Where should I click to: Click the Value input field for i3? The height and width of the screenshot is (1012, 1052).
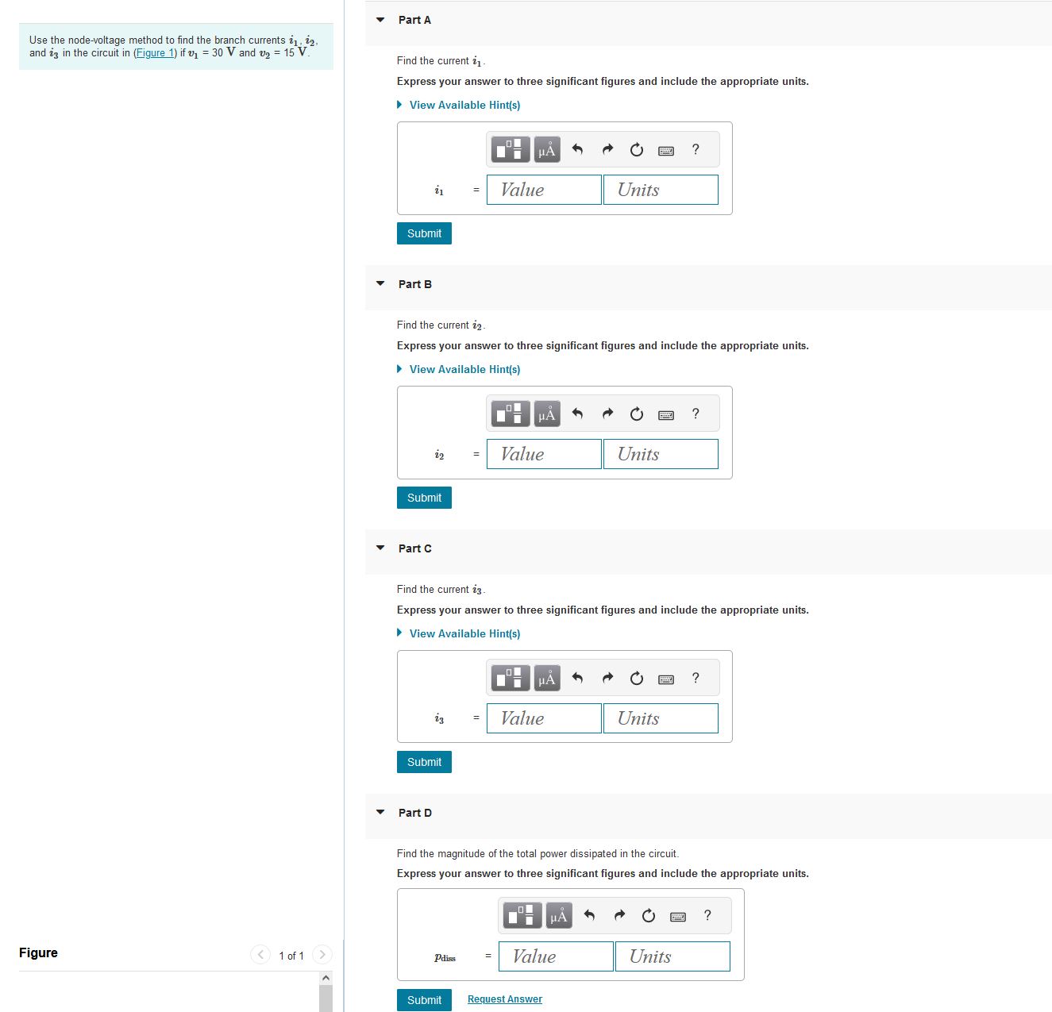(x=544, y=718)
